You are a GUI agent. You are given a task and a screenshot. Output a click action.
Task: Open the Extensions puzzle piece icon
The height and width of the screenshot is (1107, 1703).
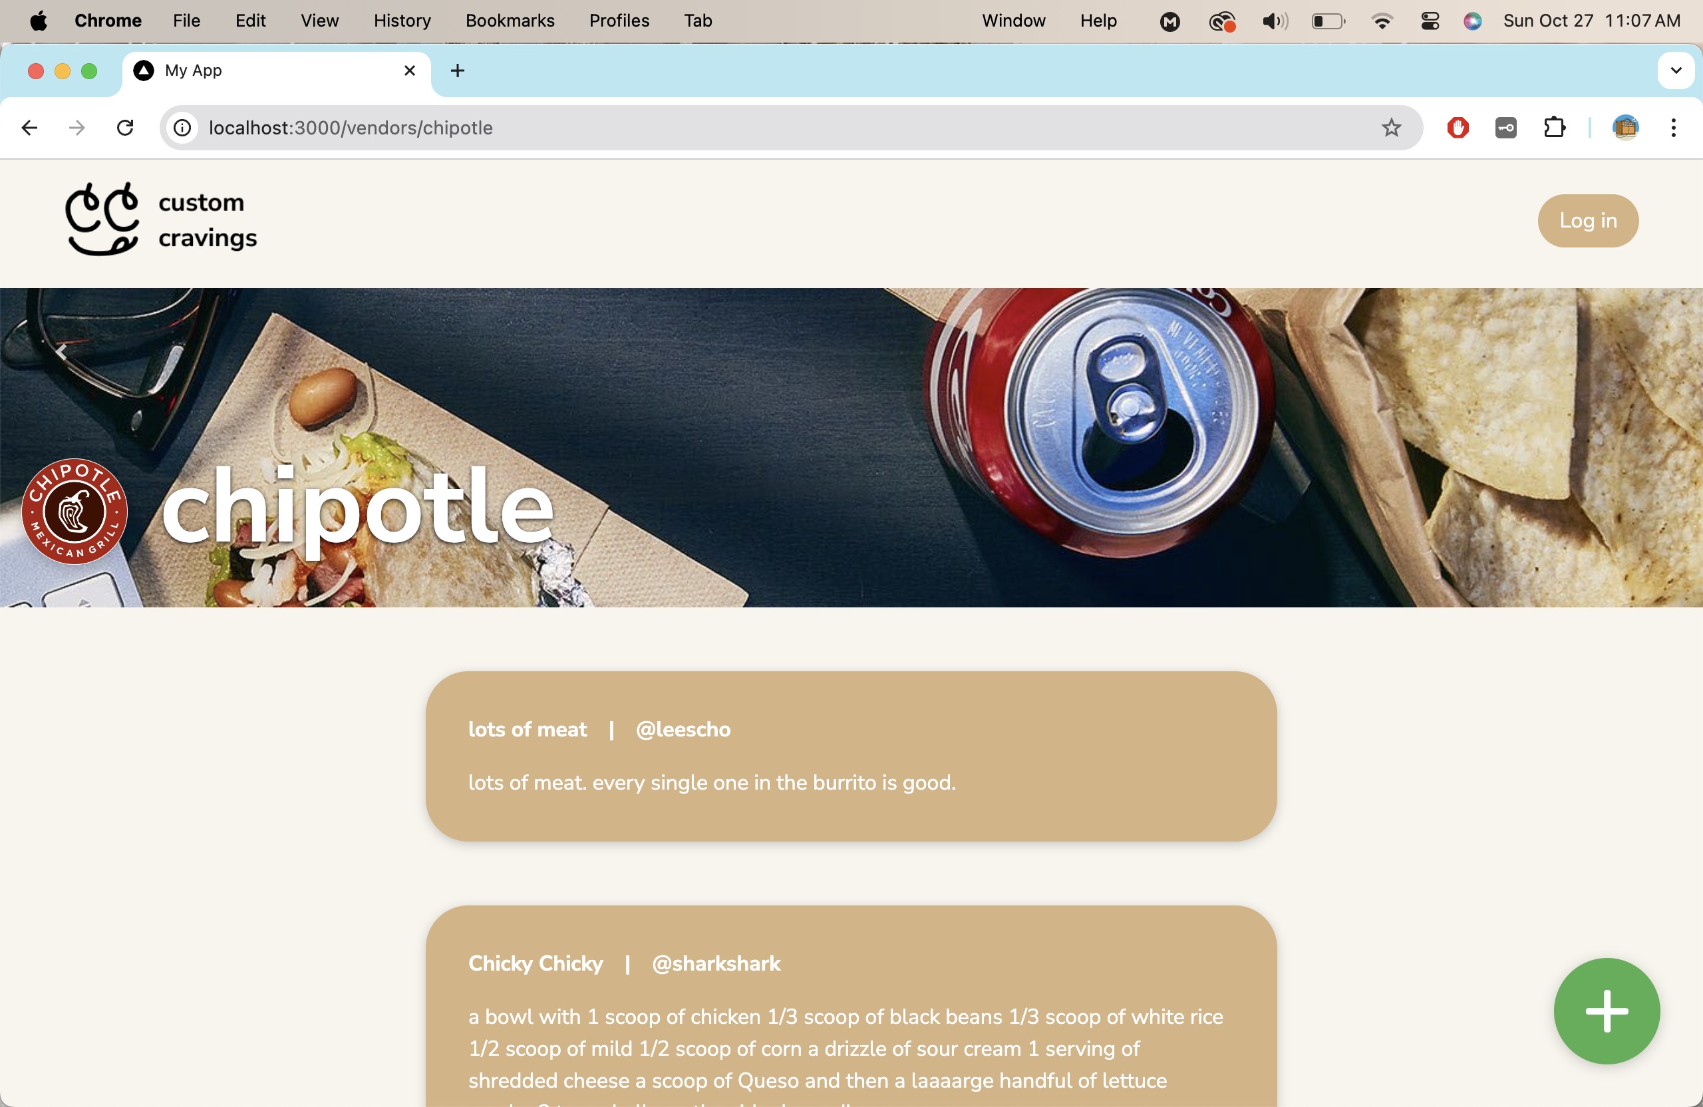click(1554, 128)
